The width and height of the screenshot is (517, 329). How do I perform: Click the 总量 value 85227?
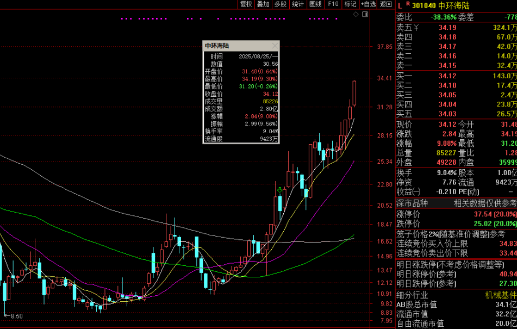[x=446, y=153]
